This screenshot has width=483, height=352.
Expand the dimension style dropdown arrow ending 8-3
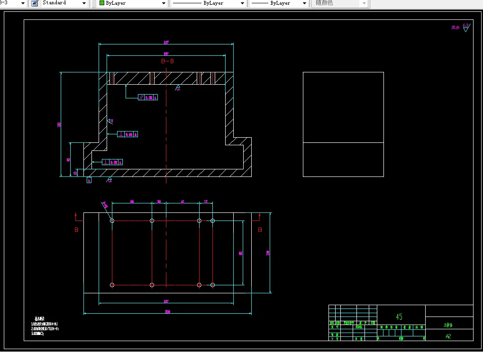coord(23,3)
